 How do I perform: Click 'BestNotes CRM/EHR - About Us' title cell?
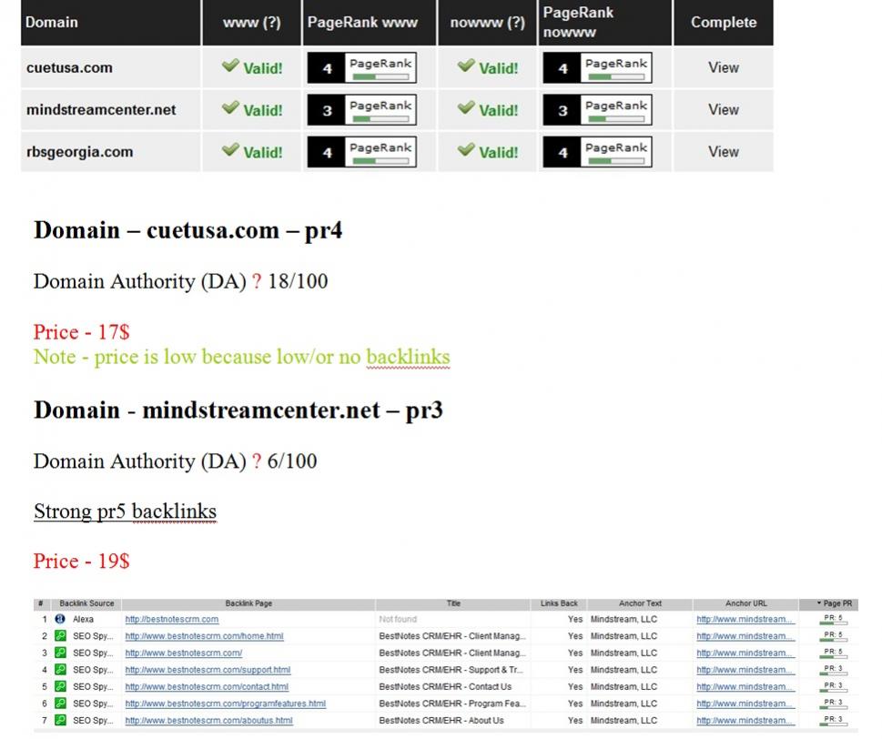pos(441,721)
